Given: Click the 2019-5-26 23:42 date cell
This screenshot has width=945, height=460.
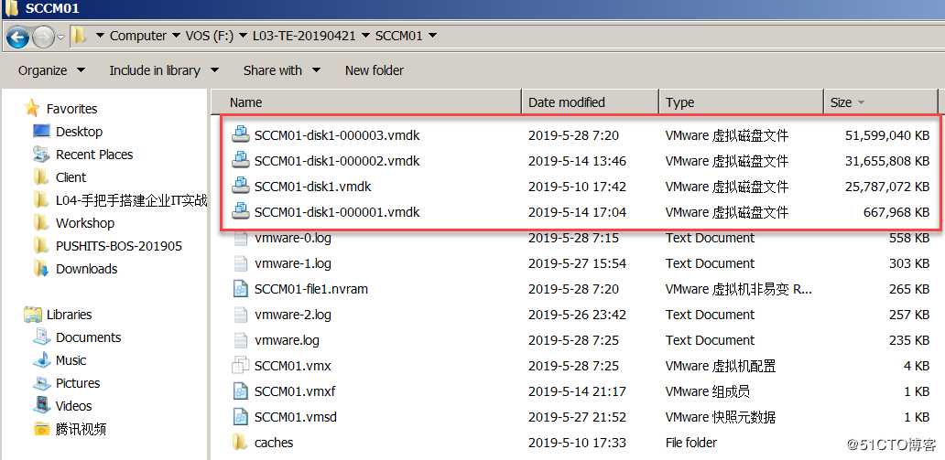Looking at the screenshot, I should click(x=577, y=315).
